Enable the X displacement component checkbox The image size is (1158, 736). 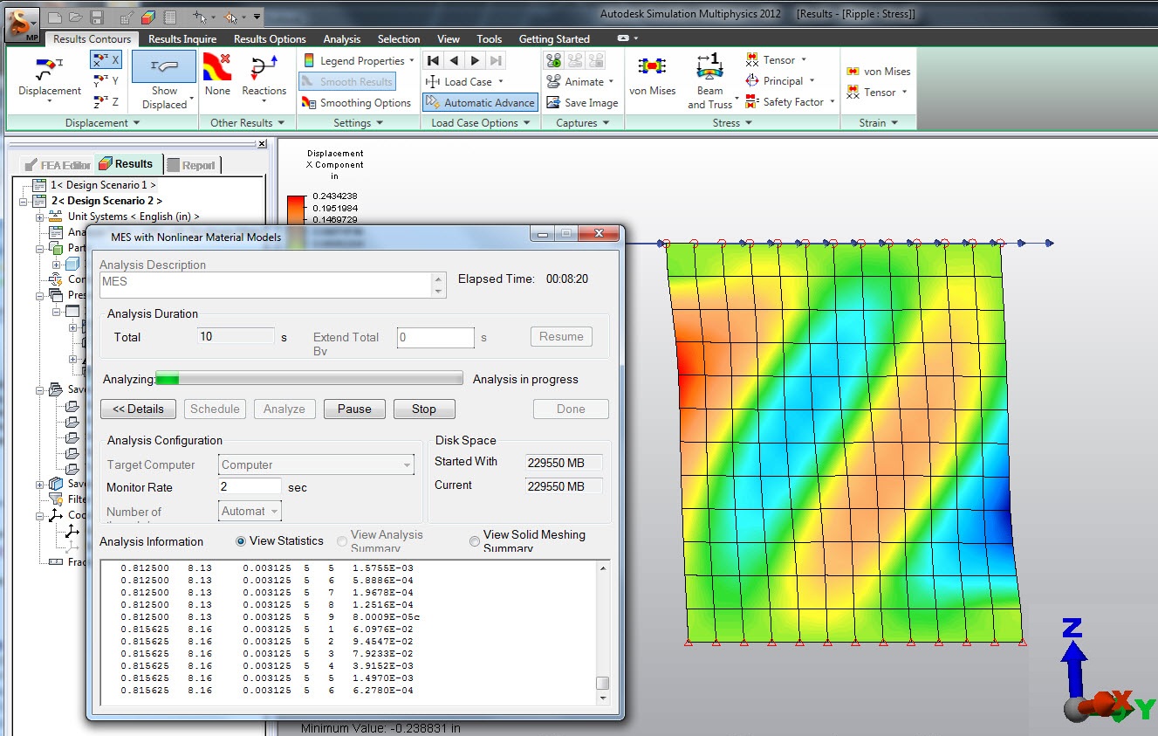[107, 59]
